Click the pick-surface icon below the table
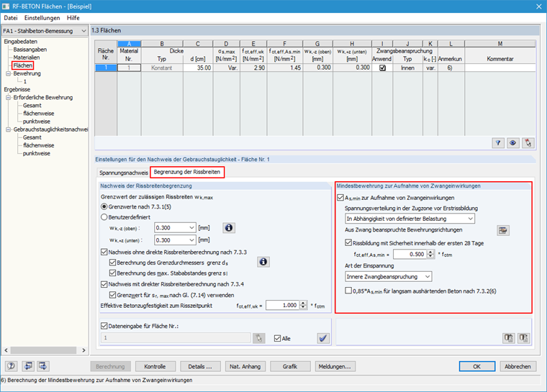Screen dimensions: 547x392 528,142
